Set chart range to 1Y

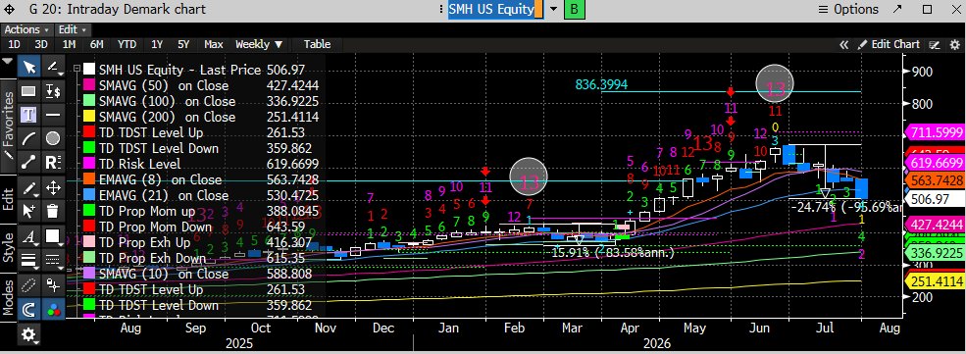[x=157, y=44]
